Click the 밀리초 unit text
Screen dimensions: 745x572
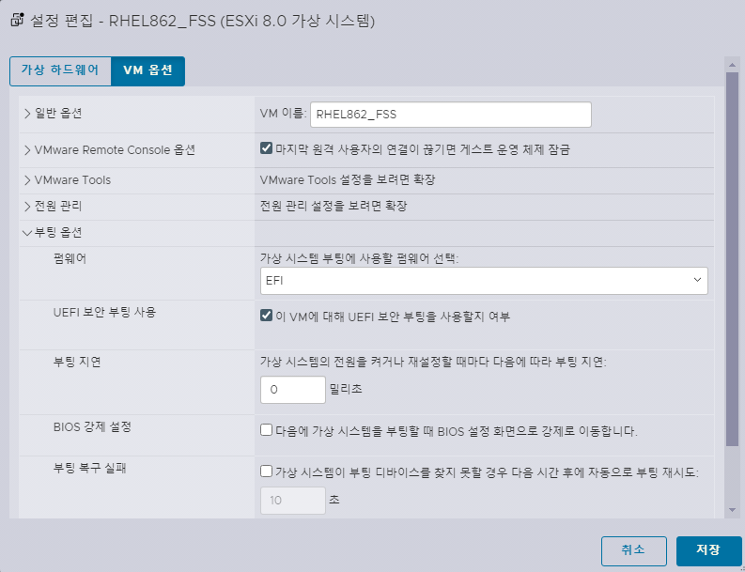click(346, 389)
